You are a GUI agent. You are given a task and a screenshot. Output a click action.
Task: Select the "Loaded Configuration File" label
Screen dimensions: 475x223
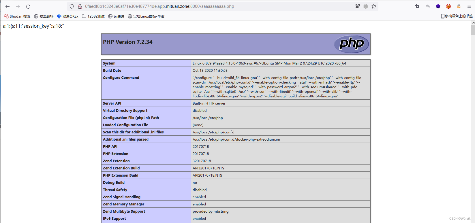[x=125, y=125]
